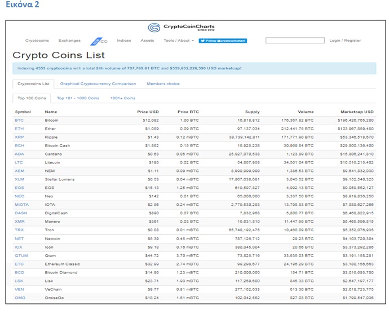Viewport: 389px width, 314px height.
Task: Click the Stellar Lumens name cell
Action: [x=60, y=179]
